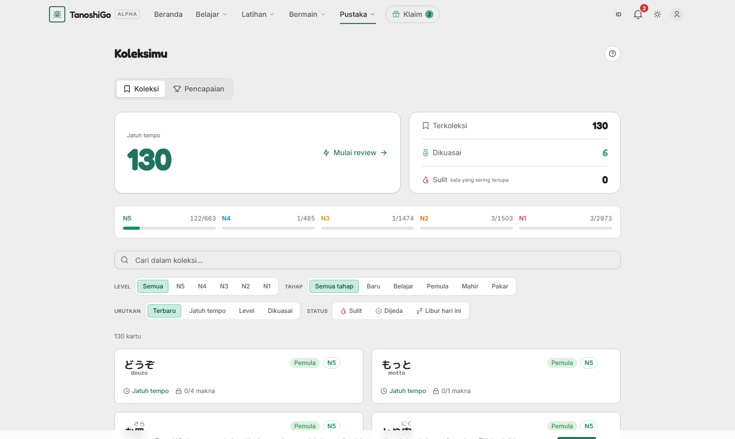Click the N5 progress bar
This screenshot has width=735, height=439.
click(x=169, y=228)
